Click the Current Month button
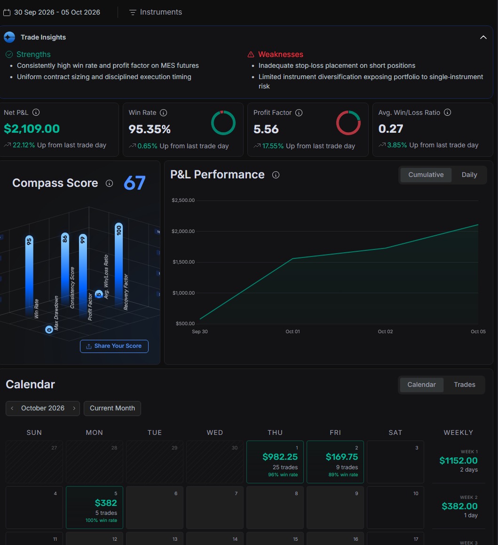The height and width of the screenshot is (545, 498). tap(112, 409)
